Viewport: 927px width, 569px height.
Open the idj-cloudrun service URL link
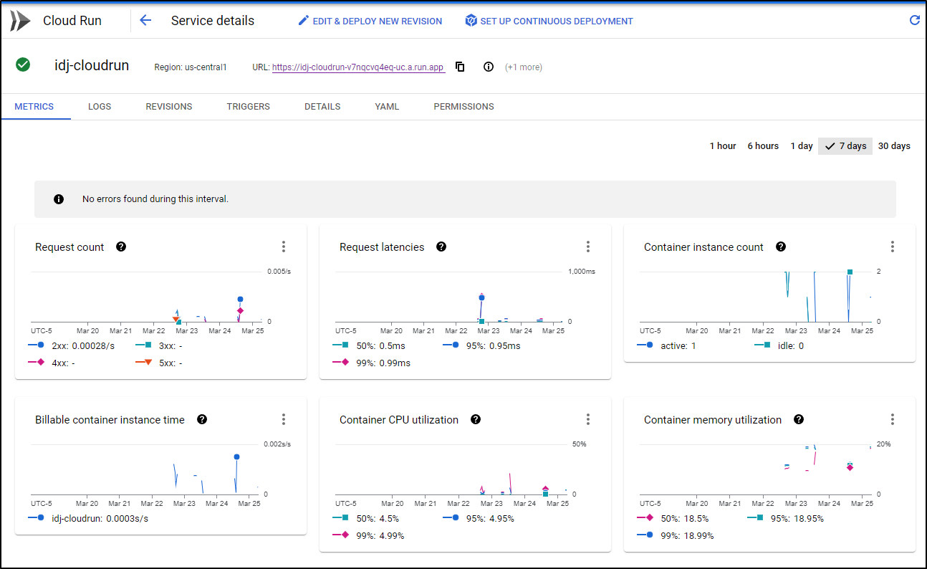pos(358,67)
